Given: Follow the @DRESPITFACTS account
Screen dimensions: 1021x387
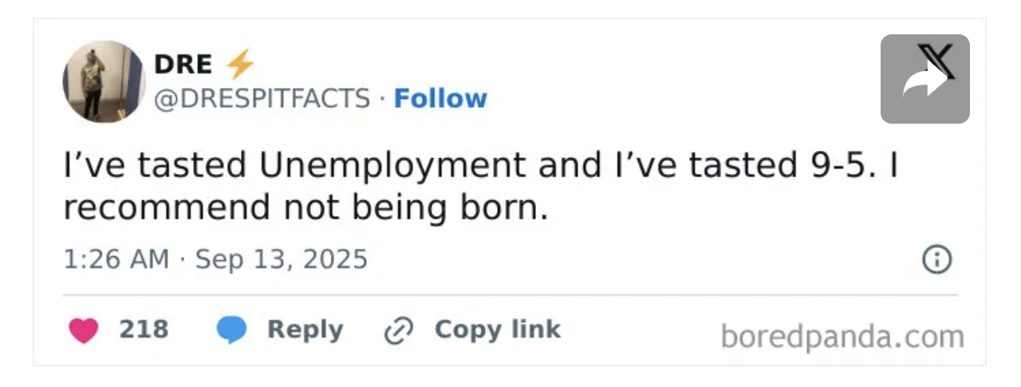Looking at the screenshot, I should pyautogui.click(x=440, y=99).
